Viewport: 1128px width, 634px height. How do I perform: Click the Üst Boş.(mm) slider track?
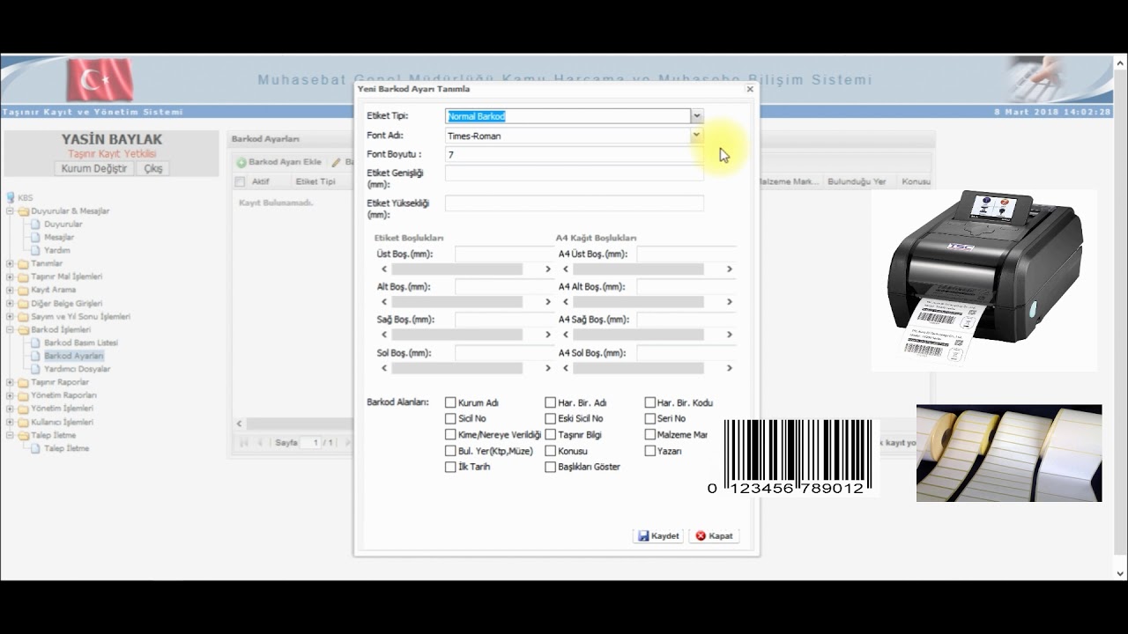click(x=456, y=269)
